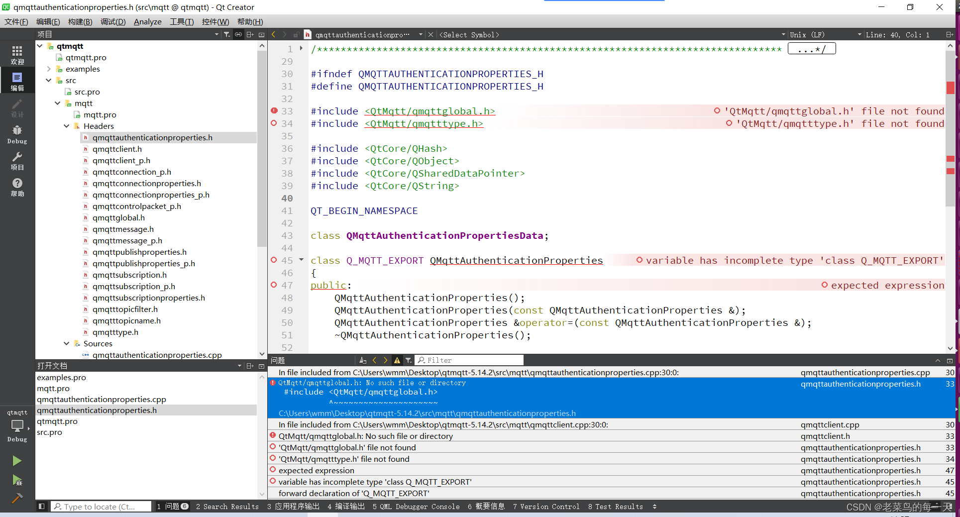Viewport: 960px width, 517px height.
Task: Open issues category filter
Action: (408, 360)
